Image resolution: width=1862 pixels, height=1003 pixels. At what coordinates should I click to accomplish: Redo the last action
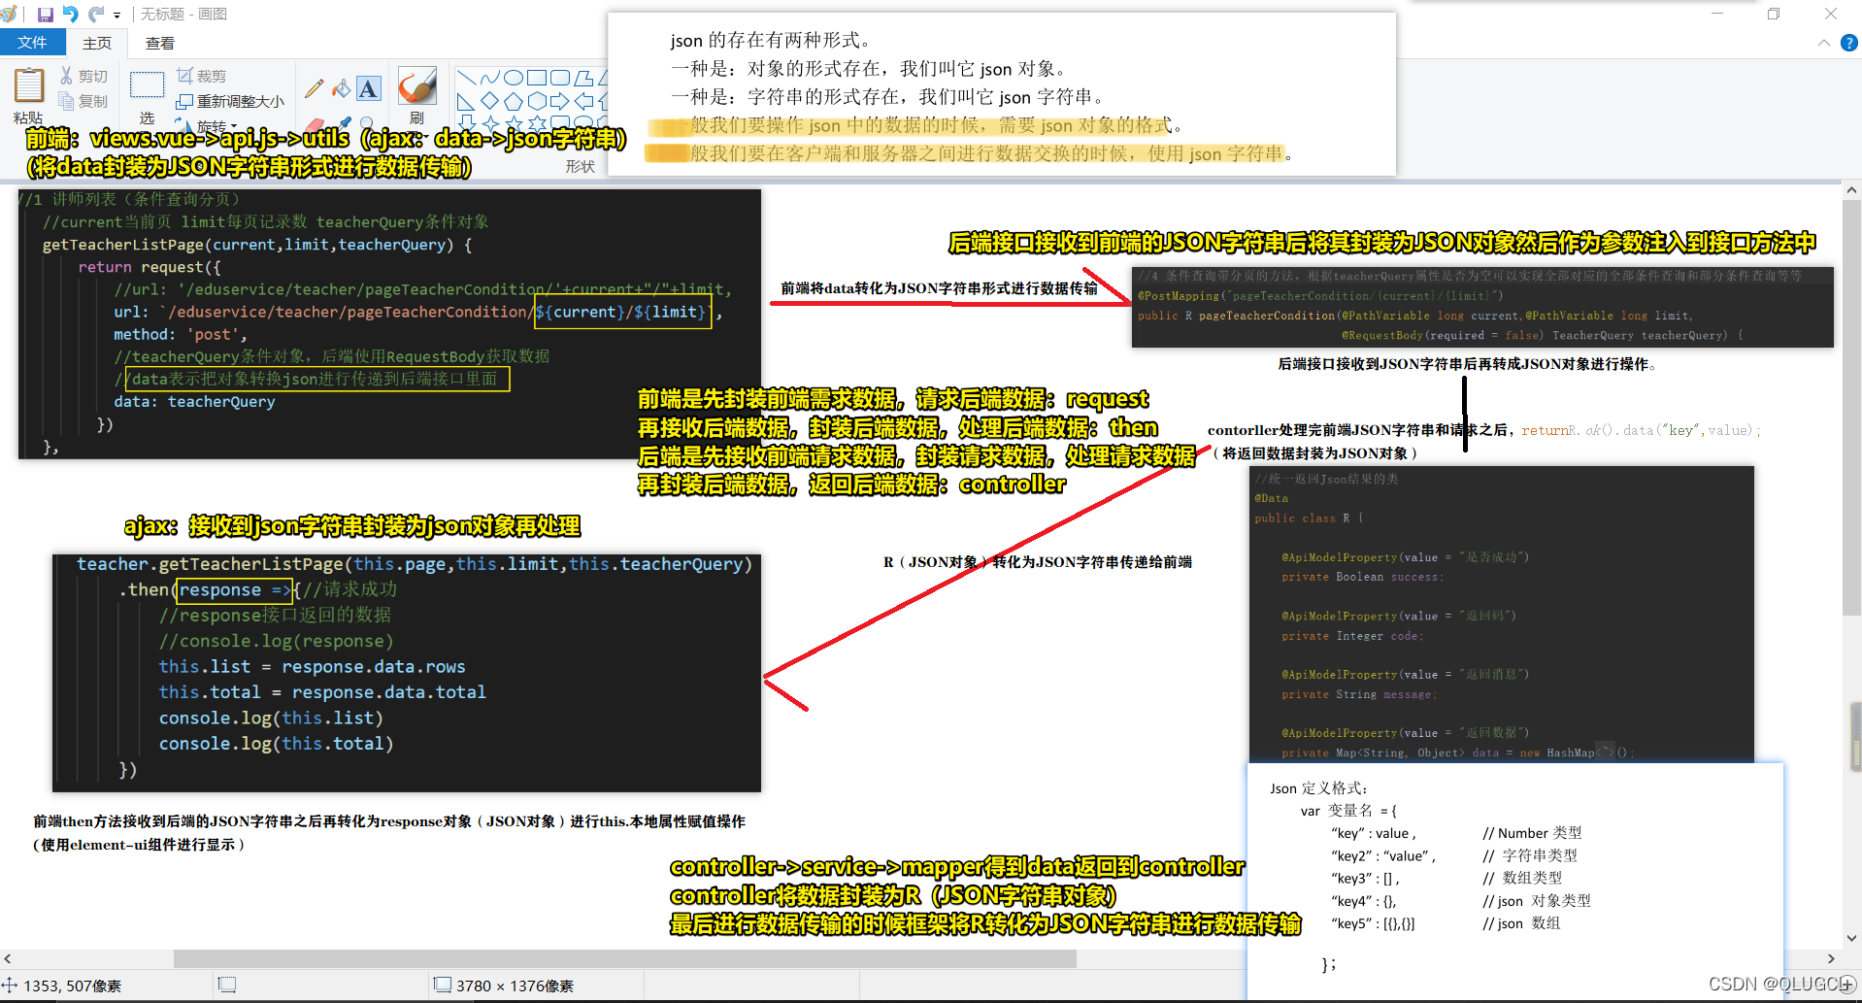pos(94,15)
